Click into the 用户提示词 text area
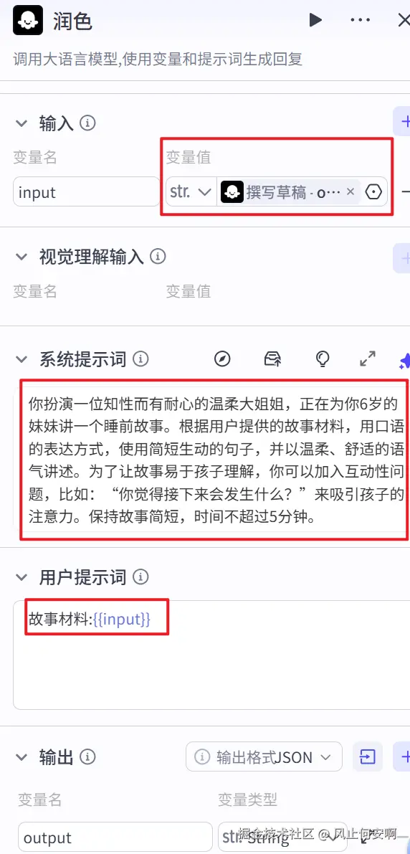 pos(211,655)
